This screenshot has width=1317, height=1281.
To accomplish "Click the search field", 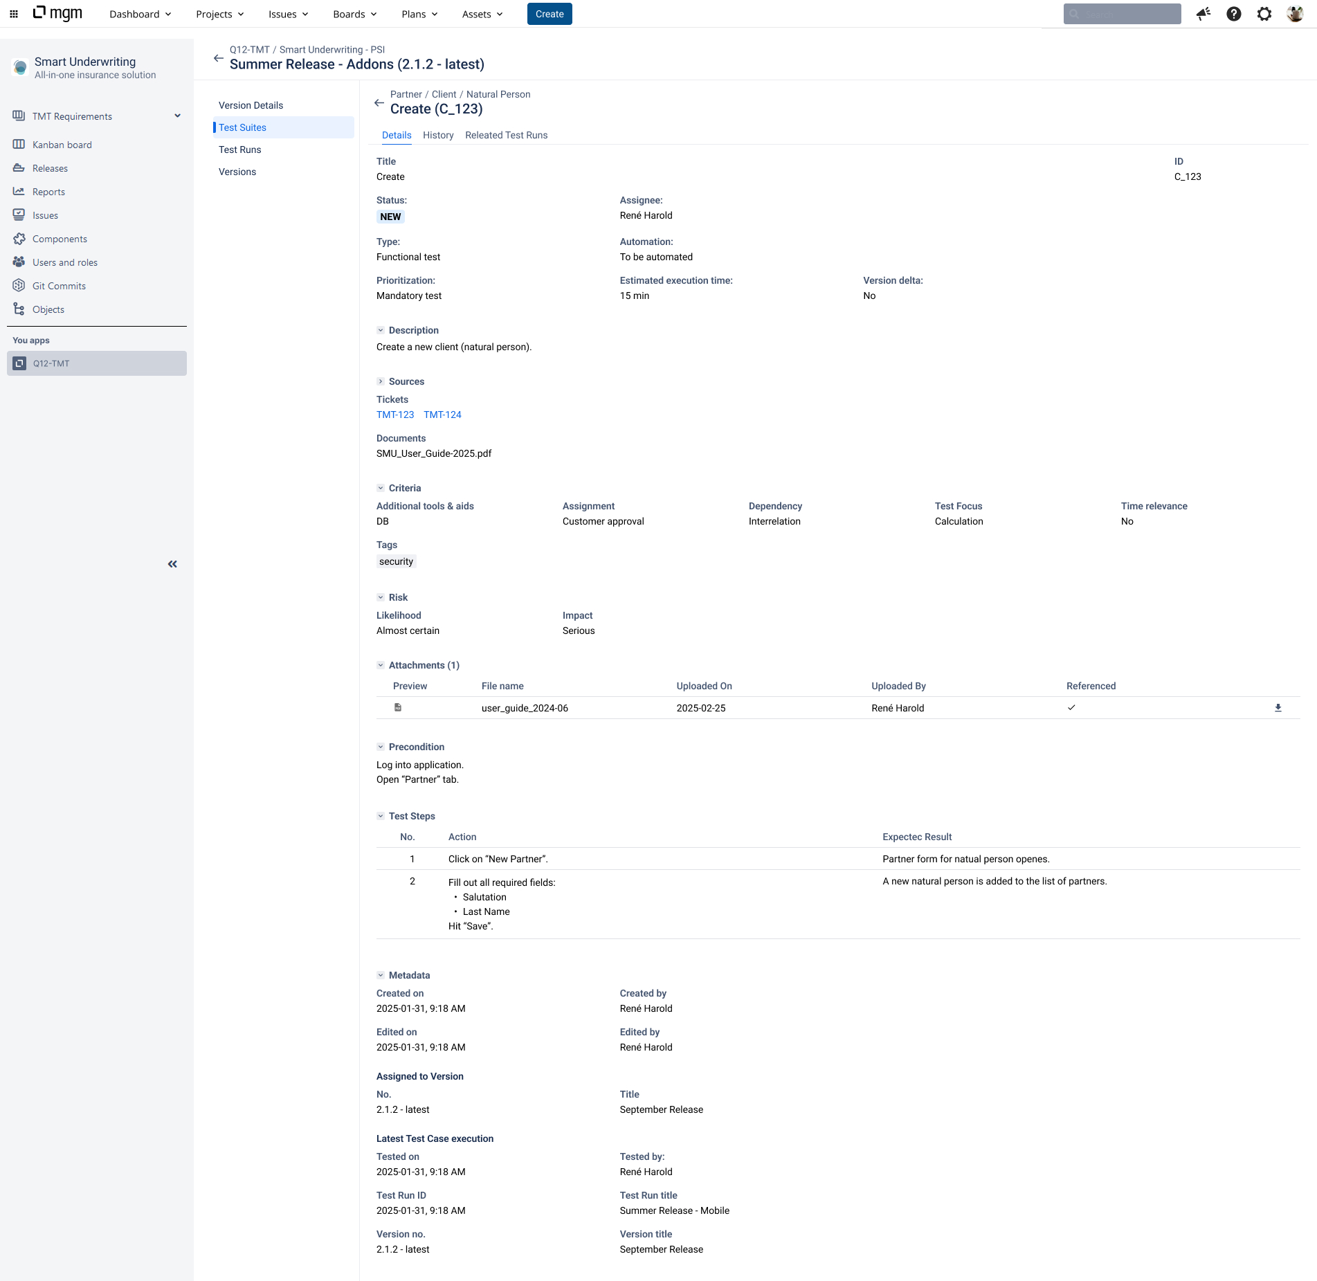I will (1122, 13).
